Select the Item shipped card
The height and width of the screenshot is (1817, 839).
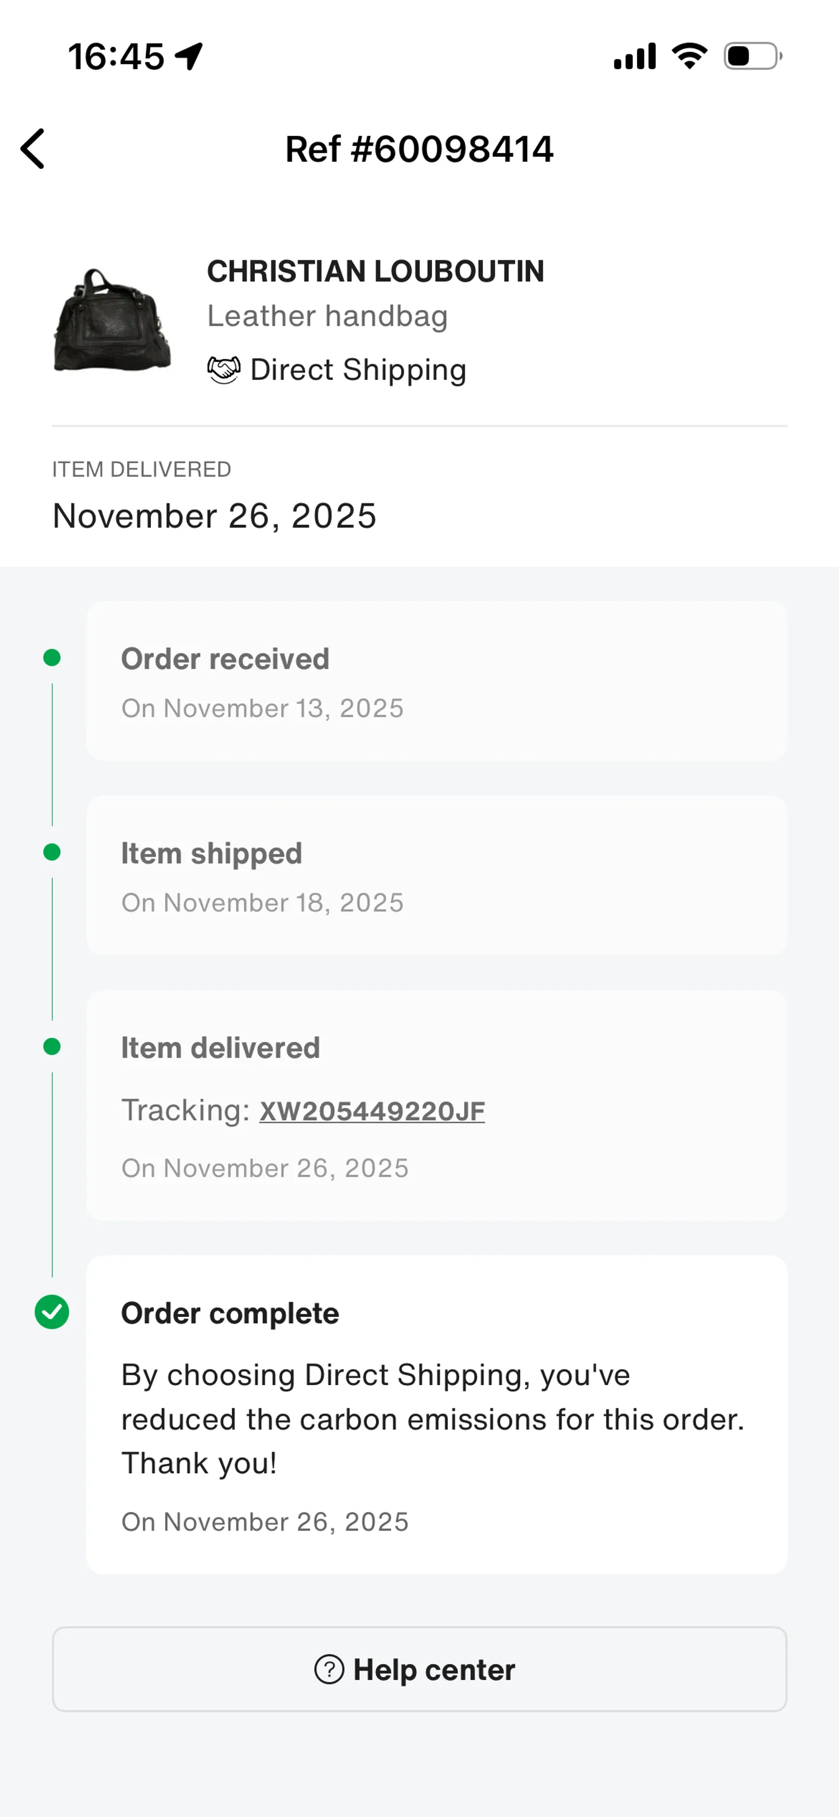click(x=436, y=875)
